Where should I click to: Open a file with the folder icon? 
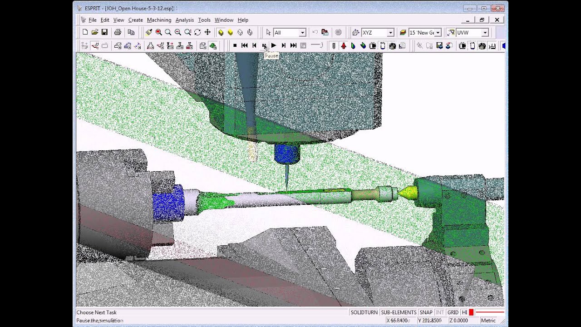tap(95, 32)
